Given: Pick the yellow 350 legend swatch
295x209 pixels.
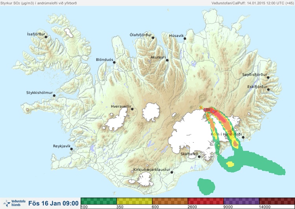Looking at the screenshot, I should coord(135,201).
